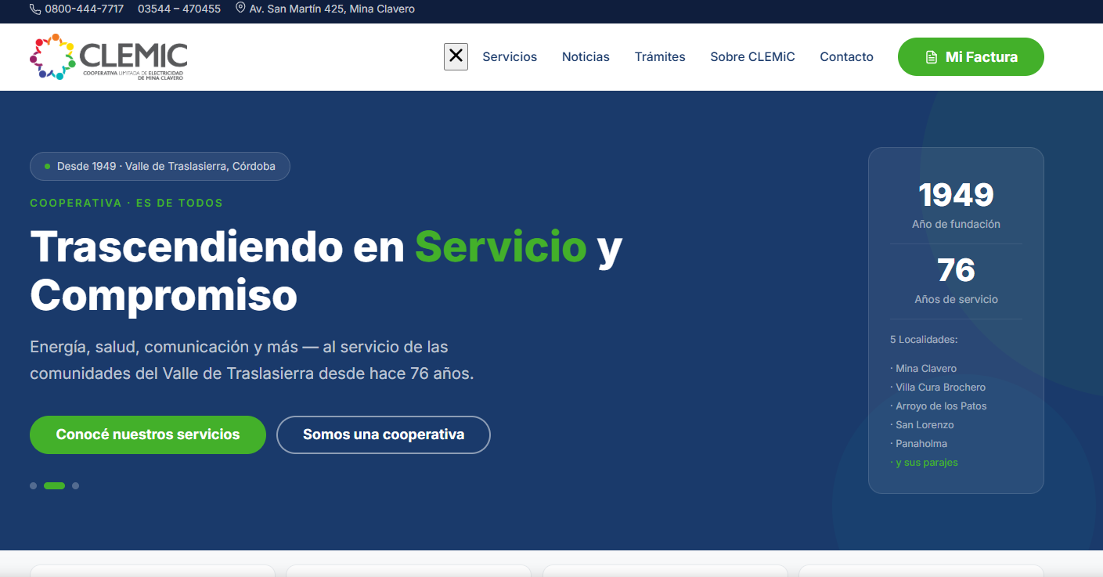
Task: Go to the third carousel slide dot
Action: pos(75,485)
